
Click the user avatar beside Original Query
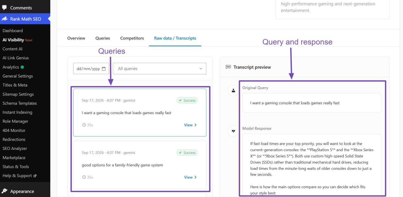tap(233, 91)
